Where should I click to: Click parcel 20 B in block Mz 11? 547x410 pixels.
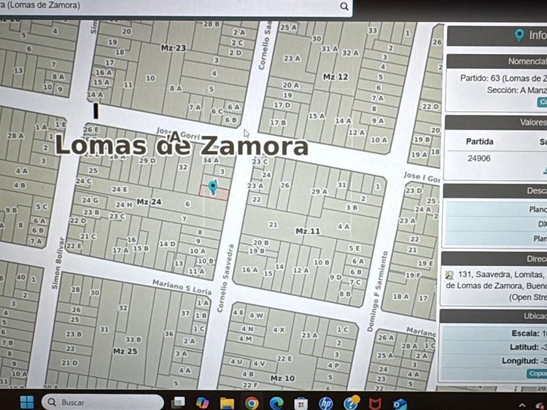[261, 242]
